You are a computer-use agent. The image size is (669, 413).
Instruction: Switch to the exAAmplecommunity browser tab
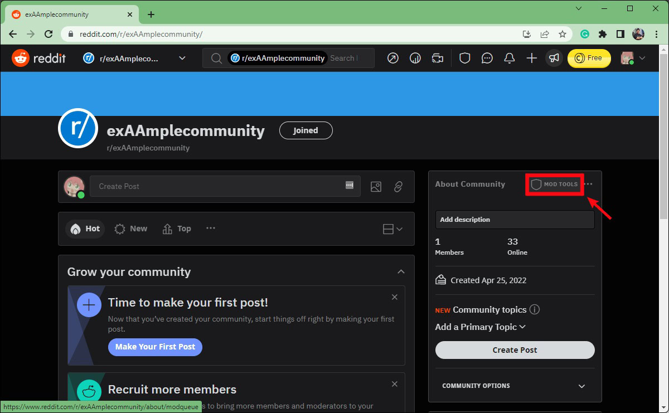pyautogui.click(x=67, y=14)
